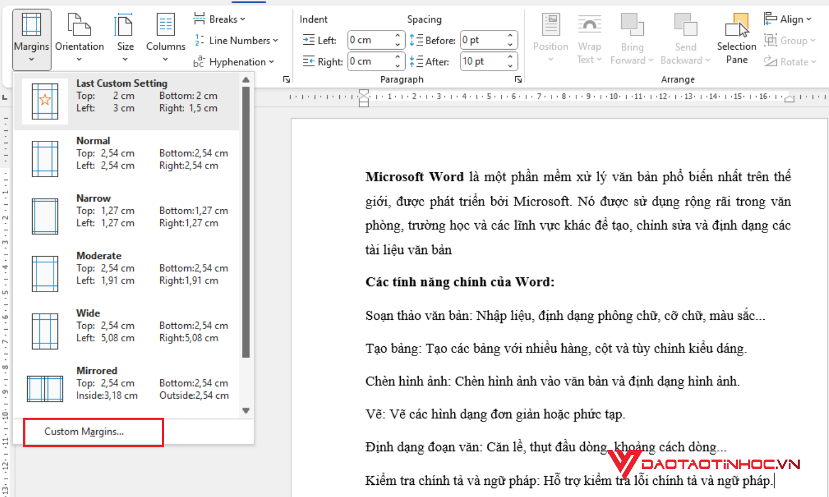The height and width of the screenshot is (497, 829).
Task: Open the Rotate dropdown
Action: 790,62
